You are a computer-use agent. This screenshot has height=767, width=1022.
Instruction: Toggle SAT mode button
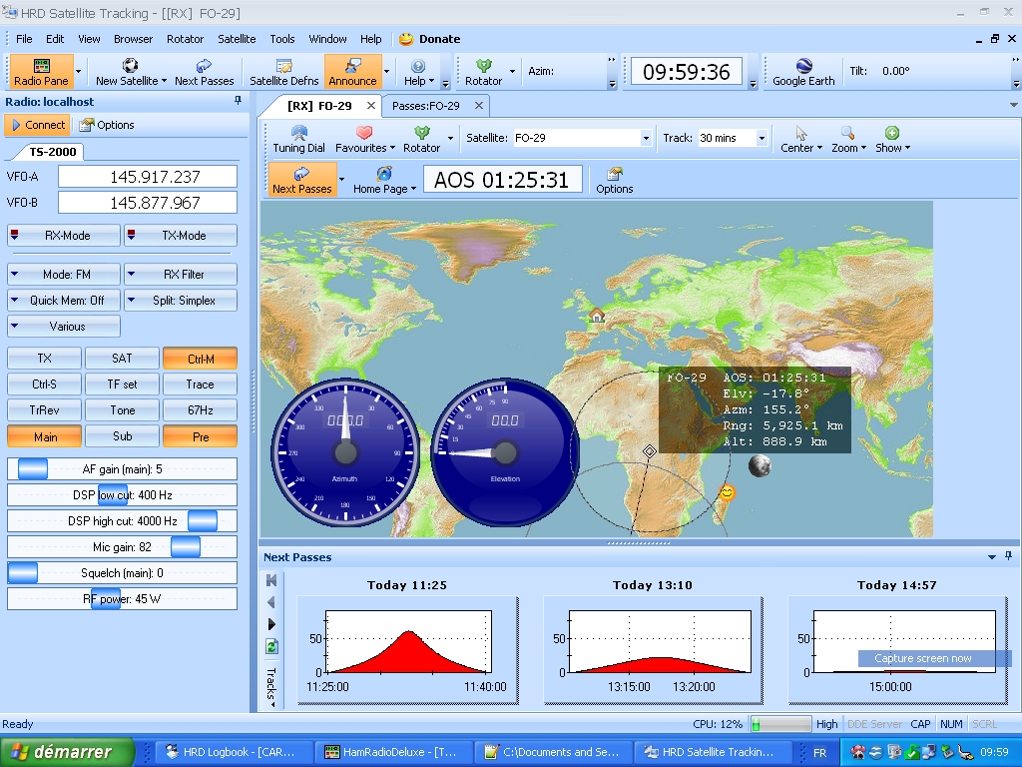tap(122, 359)
